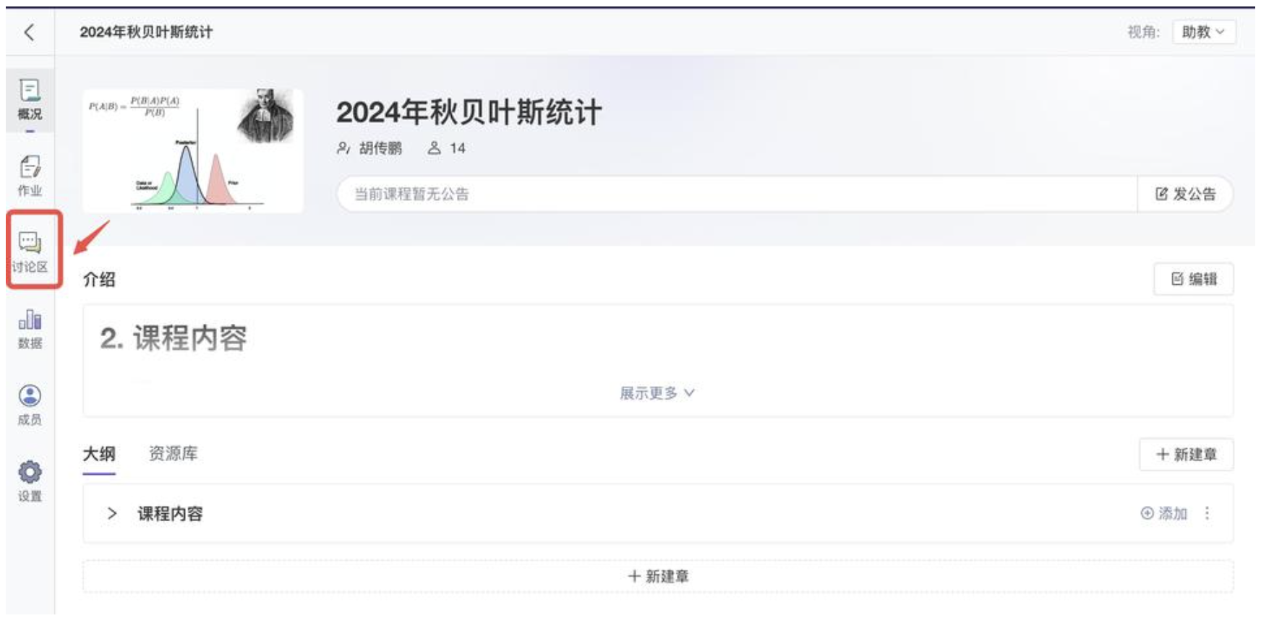The height and width of the screenshot is (626, 1261).
Task: Click the top-right 新建章 button
Action: pos(1186,455)
